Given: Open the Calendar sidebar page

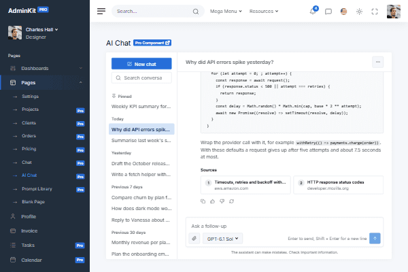Looking at the screenshot, I should pyautogui.click(x=31, y=260).
